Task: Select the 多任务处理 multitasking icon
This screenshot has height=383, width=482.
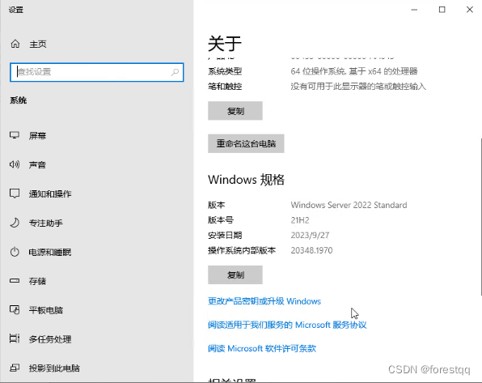Action: coord(15,338)
